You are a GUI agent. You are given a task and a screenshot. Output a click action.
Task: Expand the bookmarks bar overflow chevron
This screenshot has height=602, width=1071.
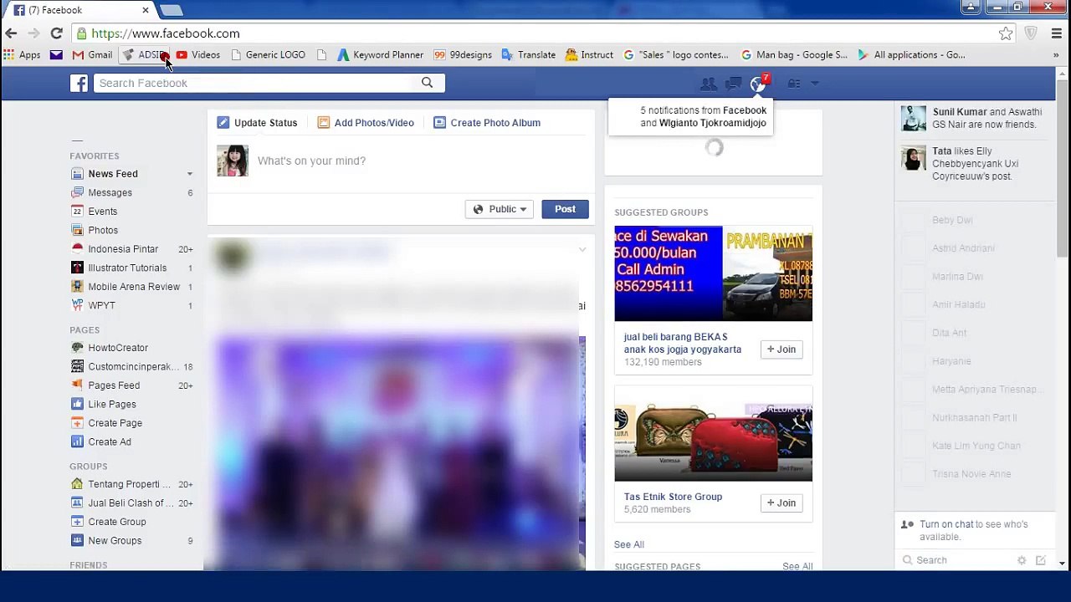(x=1056, y=55)
